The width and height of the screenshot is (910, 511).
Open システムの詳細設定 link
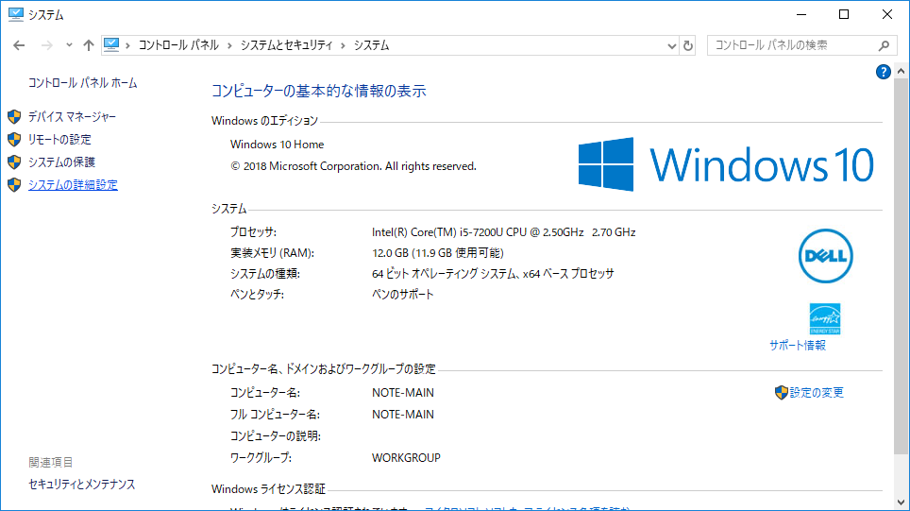click(73, 184)
